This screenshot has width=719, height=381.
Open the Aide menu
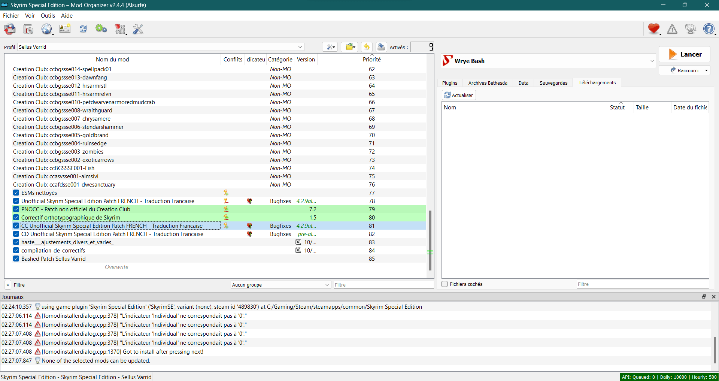point(67,16)
